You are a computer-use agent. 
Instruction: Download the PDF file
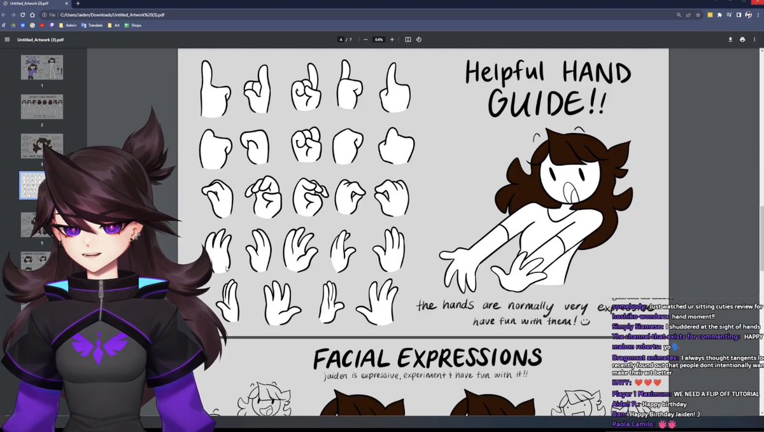click(x=730, y=39)
